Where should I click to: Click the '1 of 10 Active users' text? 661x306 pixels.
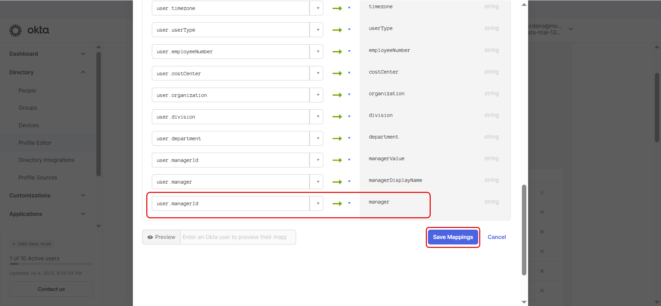pos(34,258)
